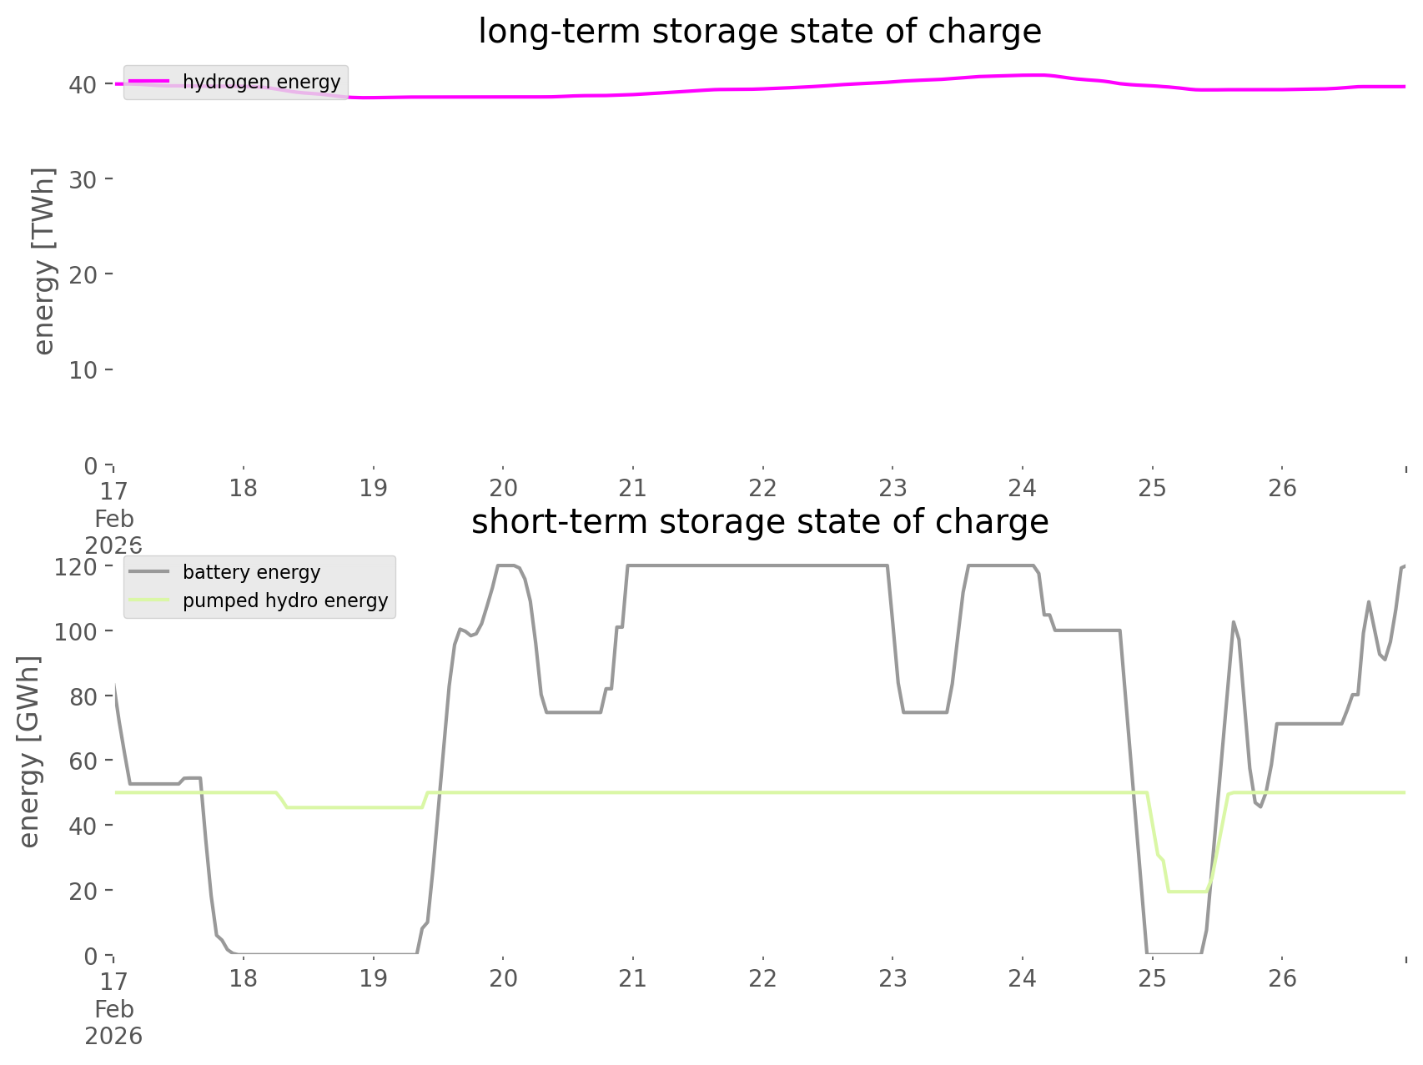
Task: Click date tick 26 under the short-term chart
Action: coord(1282,978)
